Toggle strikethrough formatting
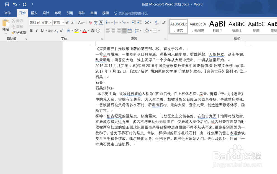 [x=50, y=30]
